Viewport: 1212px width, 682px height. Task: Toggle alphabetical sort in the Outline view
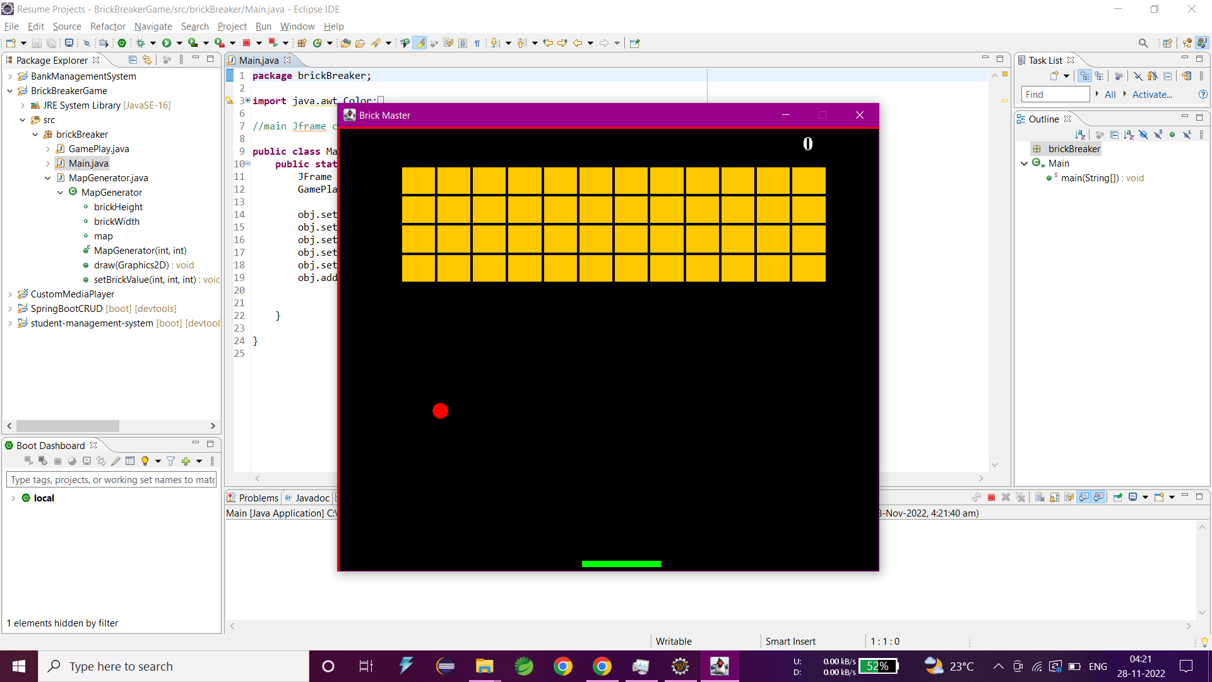pos(1081,135)
